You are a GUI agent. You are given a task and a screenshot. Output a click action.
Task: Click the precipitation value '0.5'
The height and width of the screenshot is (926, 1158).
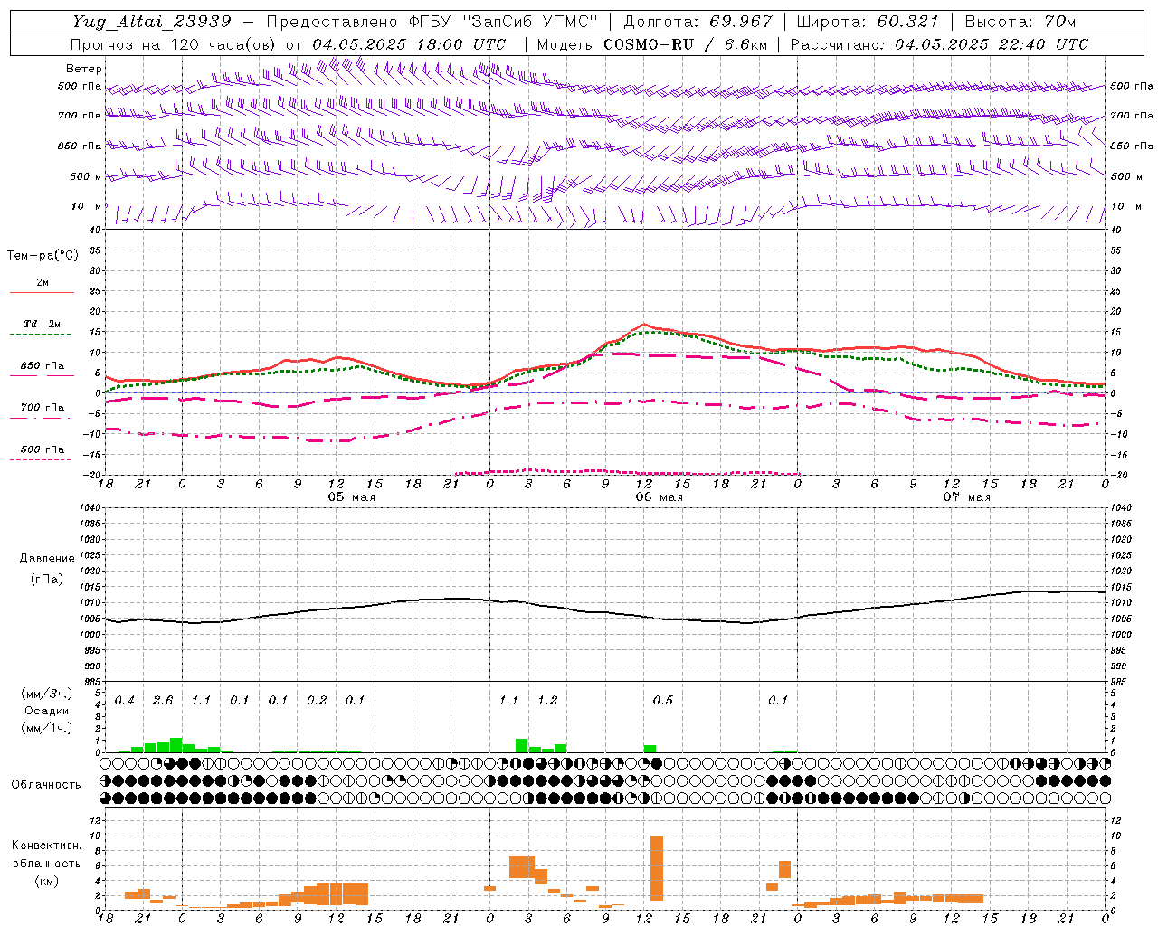pyautogui.click(x=663, y=700)
